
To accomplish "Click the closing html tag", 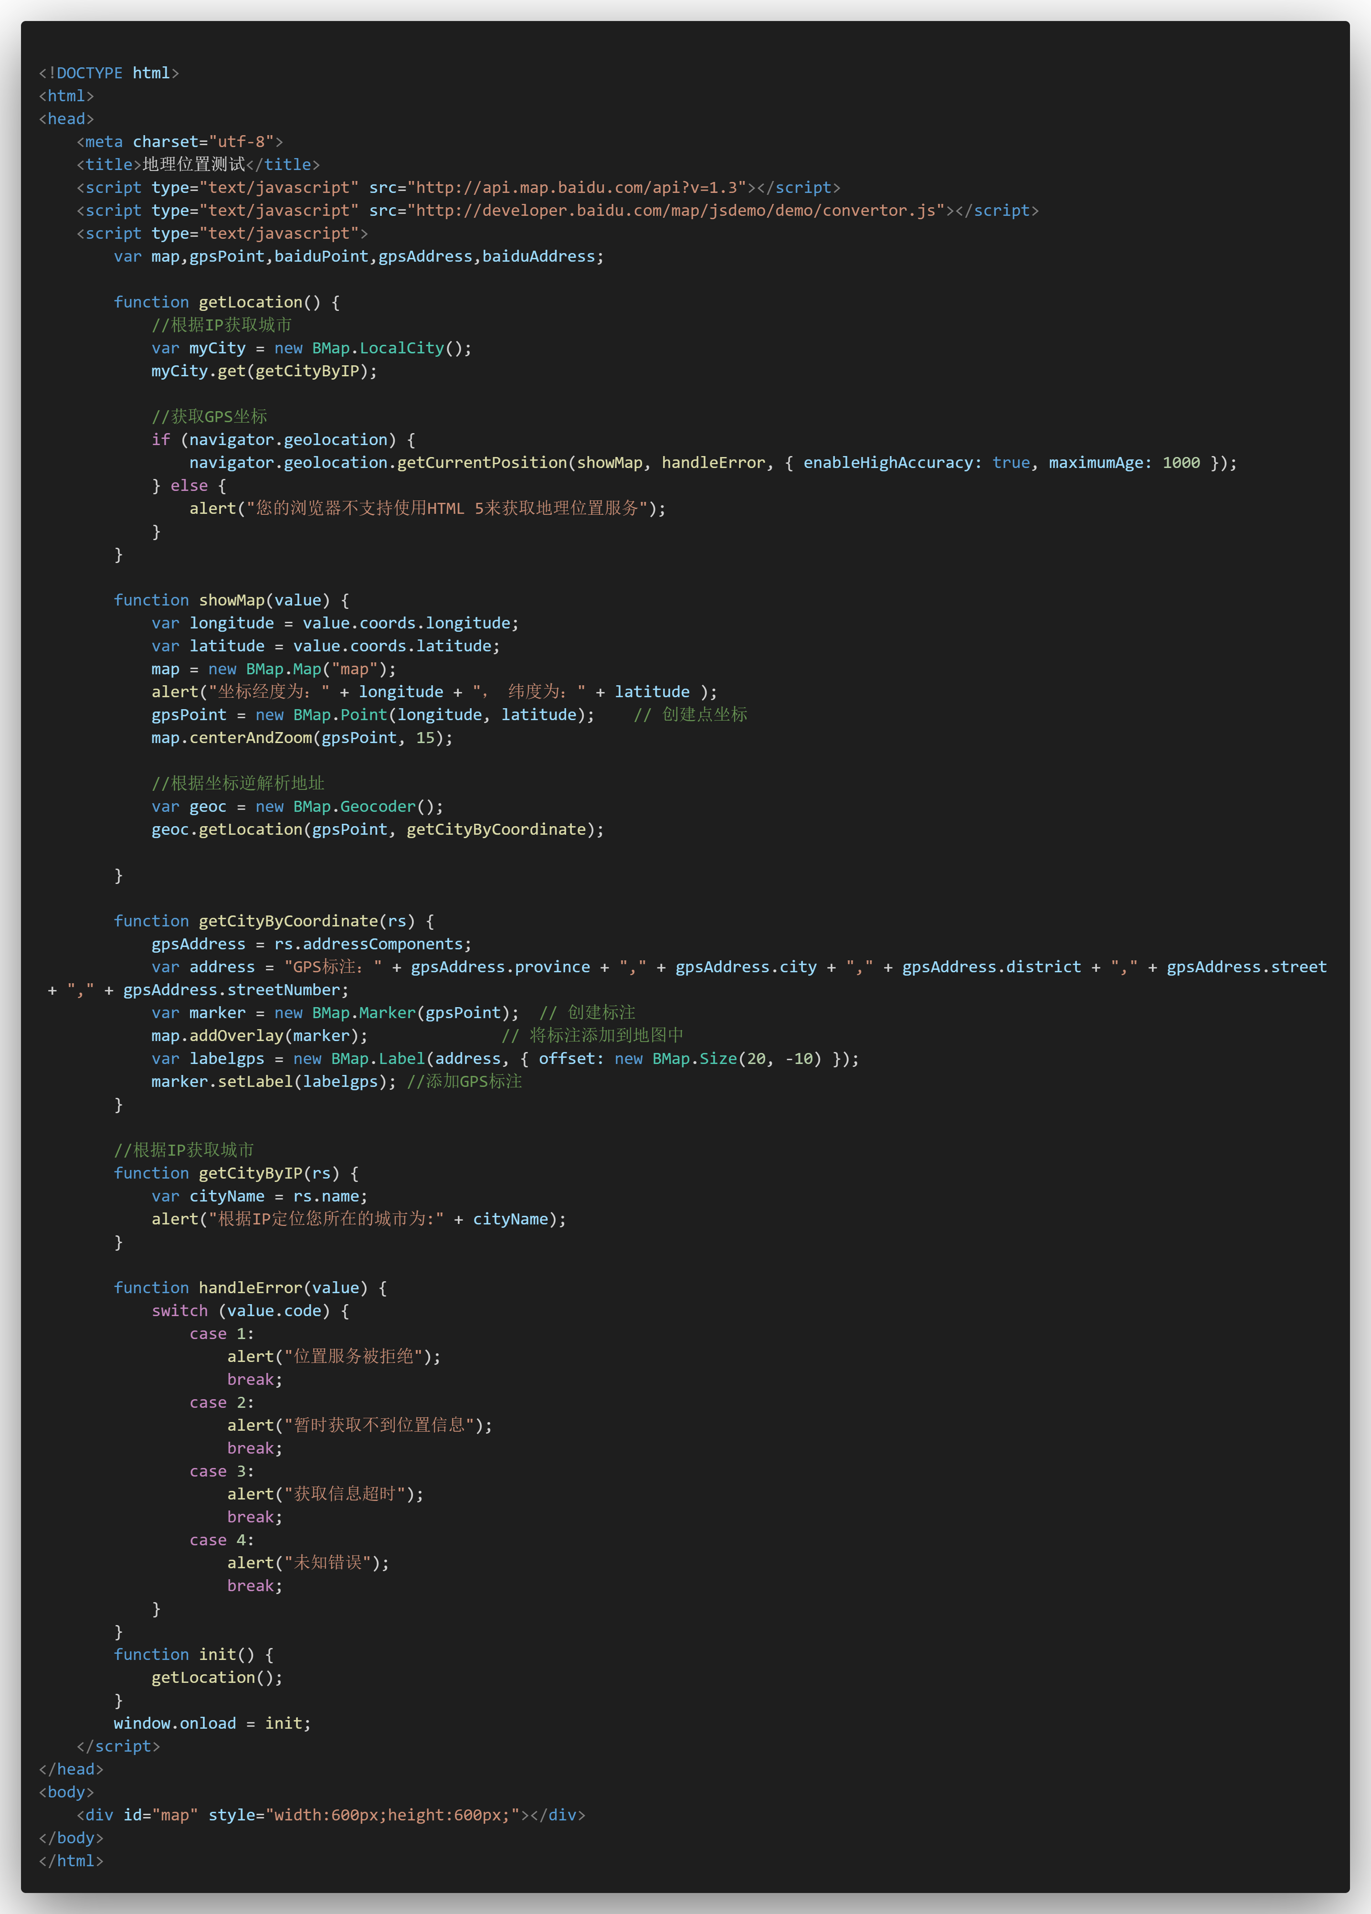I will click(x=71, y=1861).
